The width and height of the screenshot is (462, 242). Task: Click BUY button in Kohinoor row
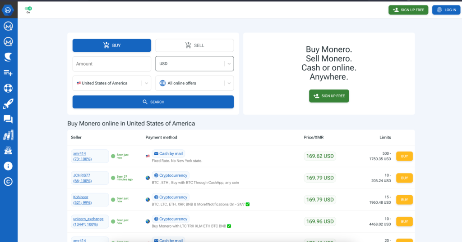(404, 200)
